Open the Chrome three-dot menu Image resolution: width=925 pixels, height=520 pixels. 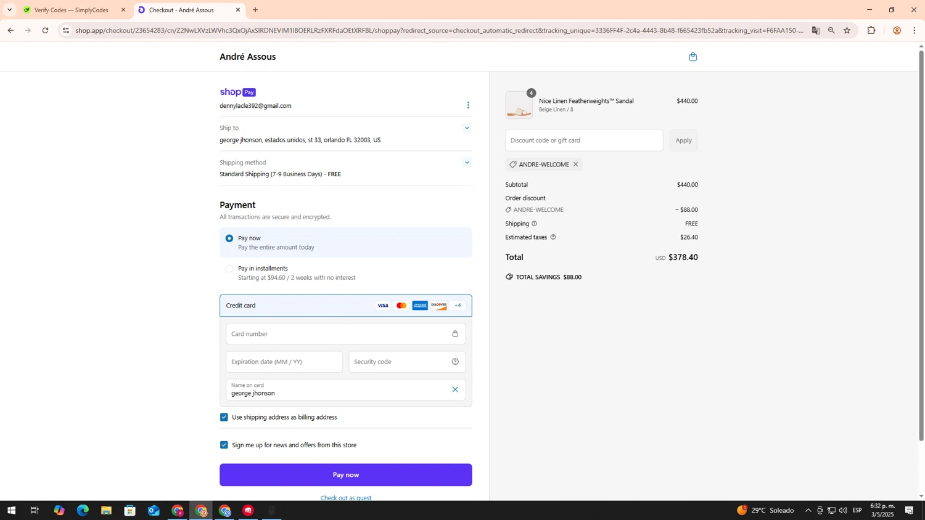pyautogui.click(x=915, y=30)
